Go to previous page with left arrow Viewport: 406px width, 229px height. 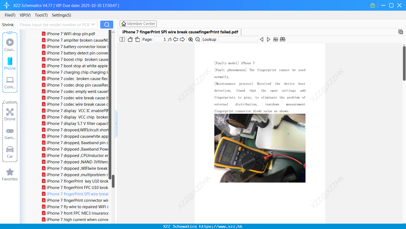coord(175,40)
